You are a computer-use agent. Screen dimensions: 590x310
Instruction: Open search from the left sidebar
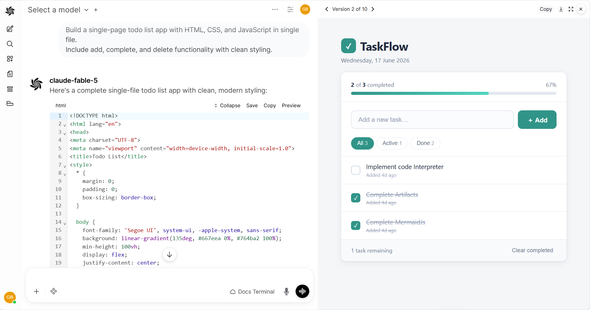(10, 44)
